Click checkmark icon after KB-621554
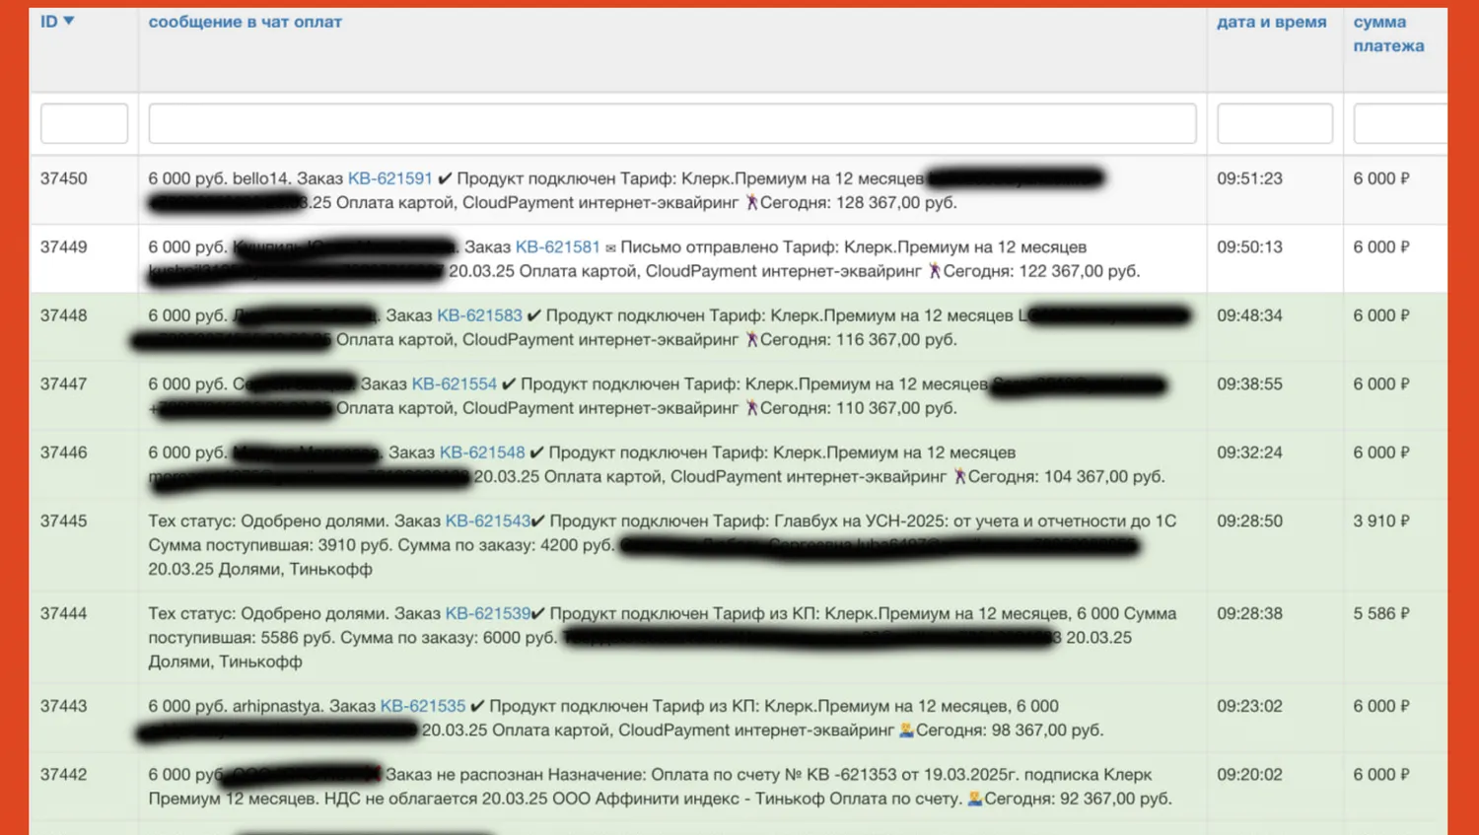1479x835 pixels. pyautogui.click(x=509, y=384)
